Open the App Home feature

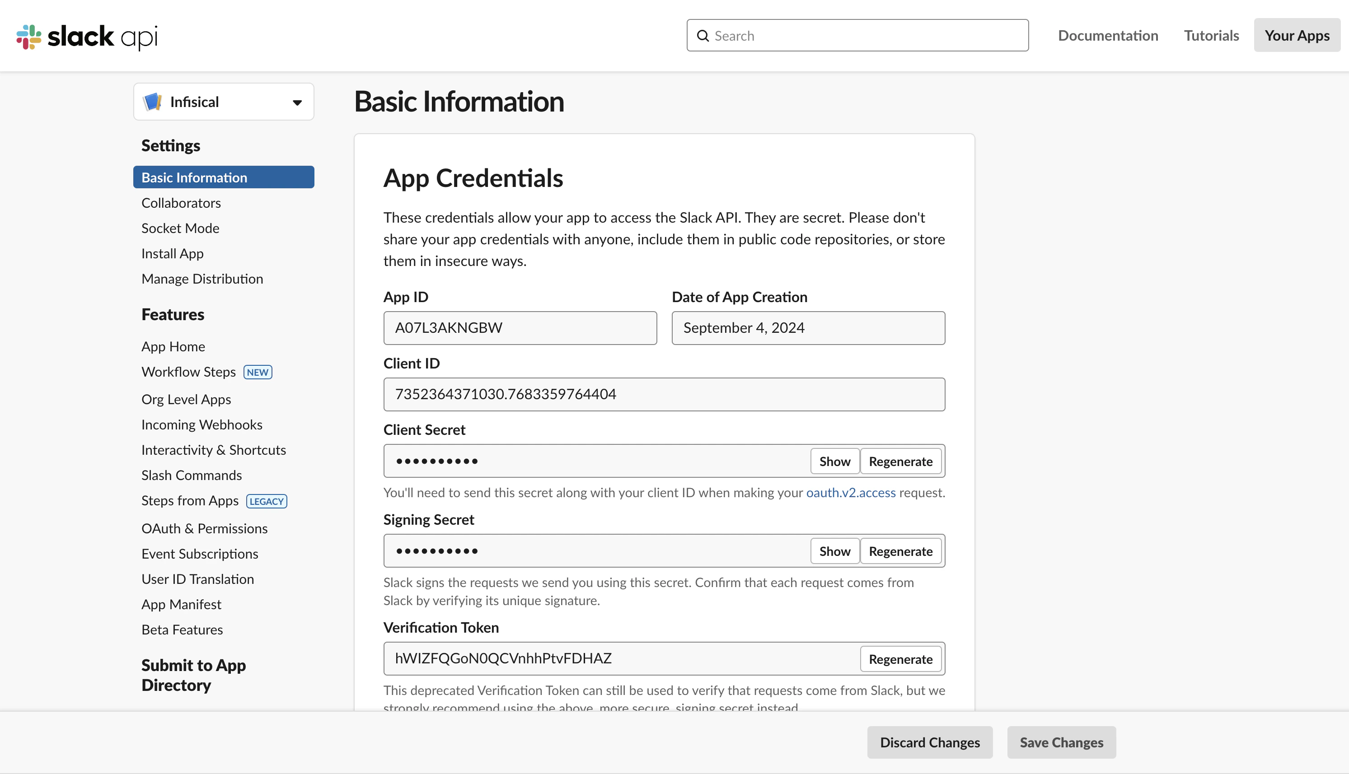point(173,347)
